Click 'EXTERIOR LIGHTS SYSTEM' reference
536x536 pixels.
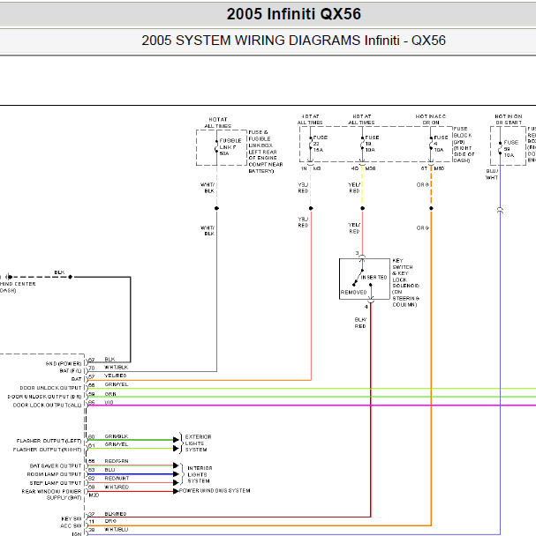pyautogui.click(x=198, y=443)
